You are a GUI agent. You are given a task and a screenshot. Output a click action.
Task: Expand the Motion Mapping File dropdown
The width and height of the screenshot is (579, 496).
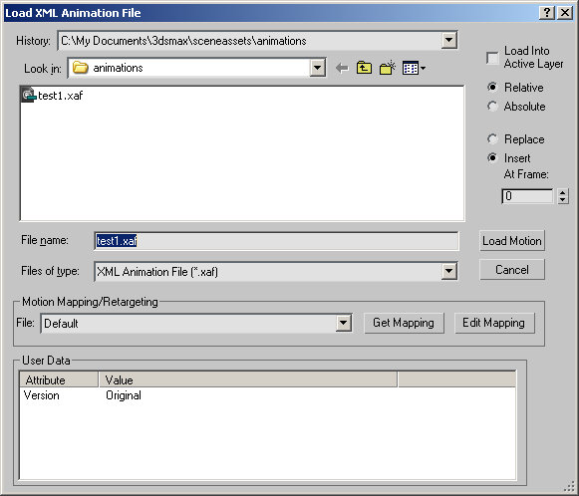point(344,324)
